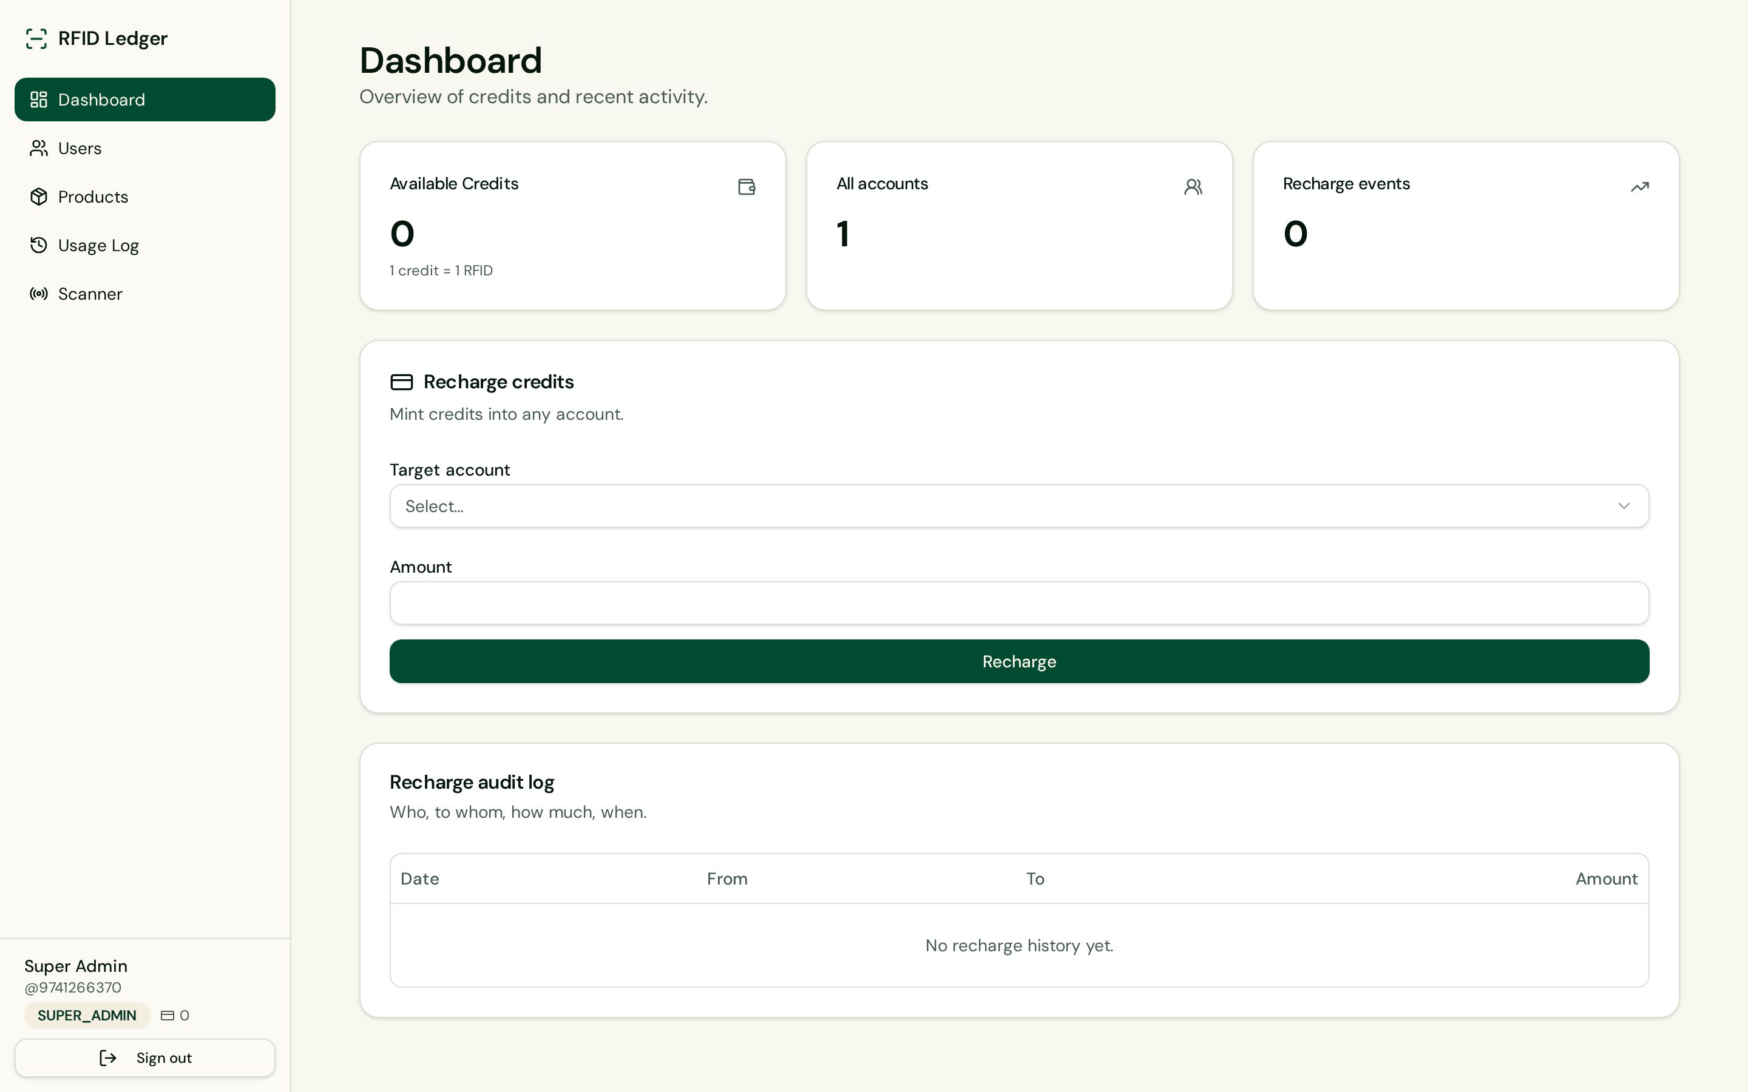Viewport: 1748px width, 1092px height.
Task: Click the credit card icon beside Recharge credits
Action: [402, 382]
